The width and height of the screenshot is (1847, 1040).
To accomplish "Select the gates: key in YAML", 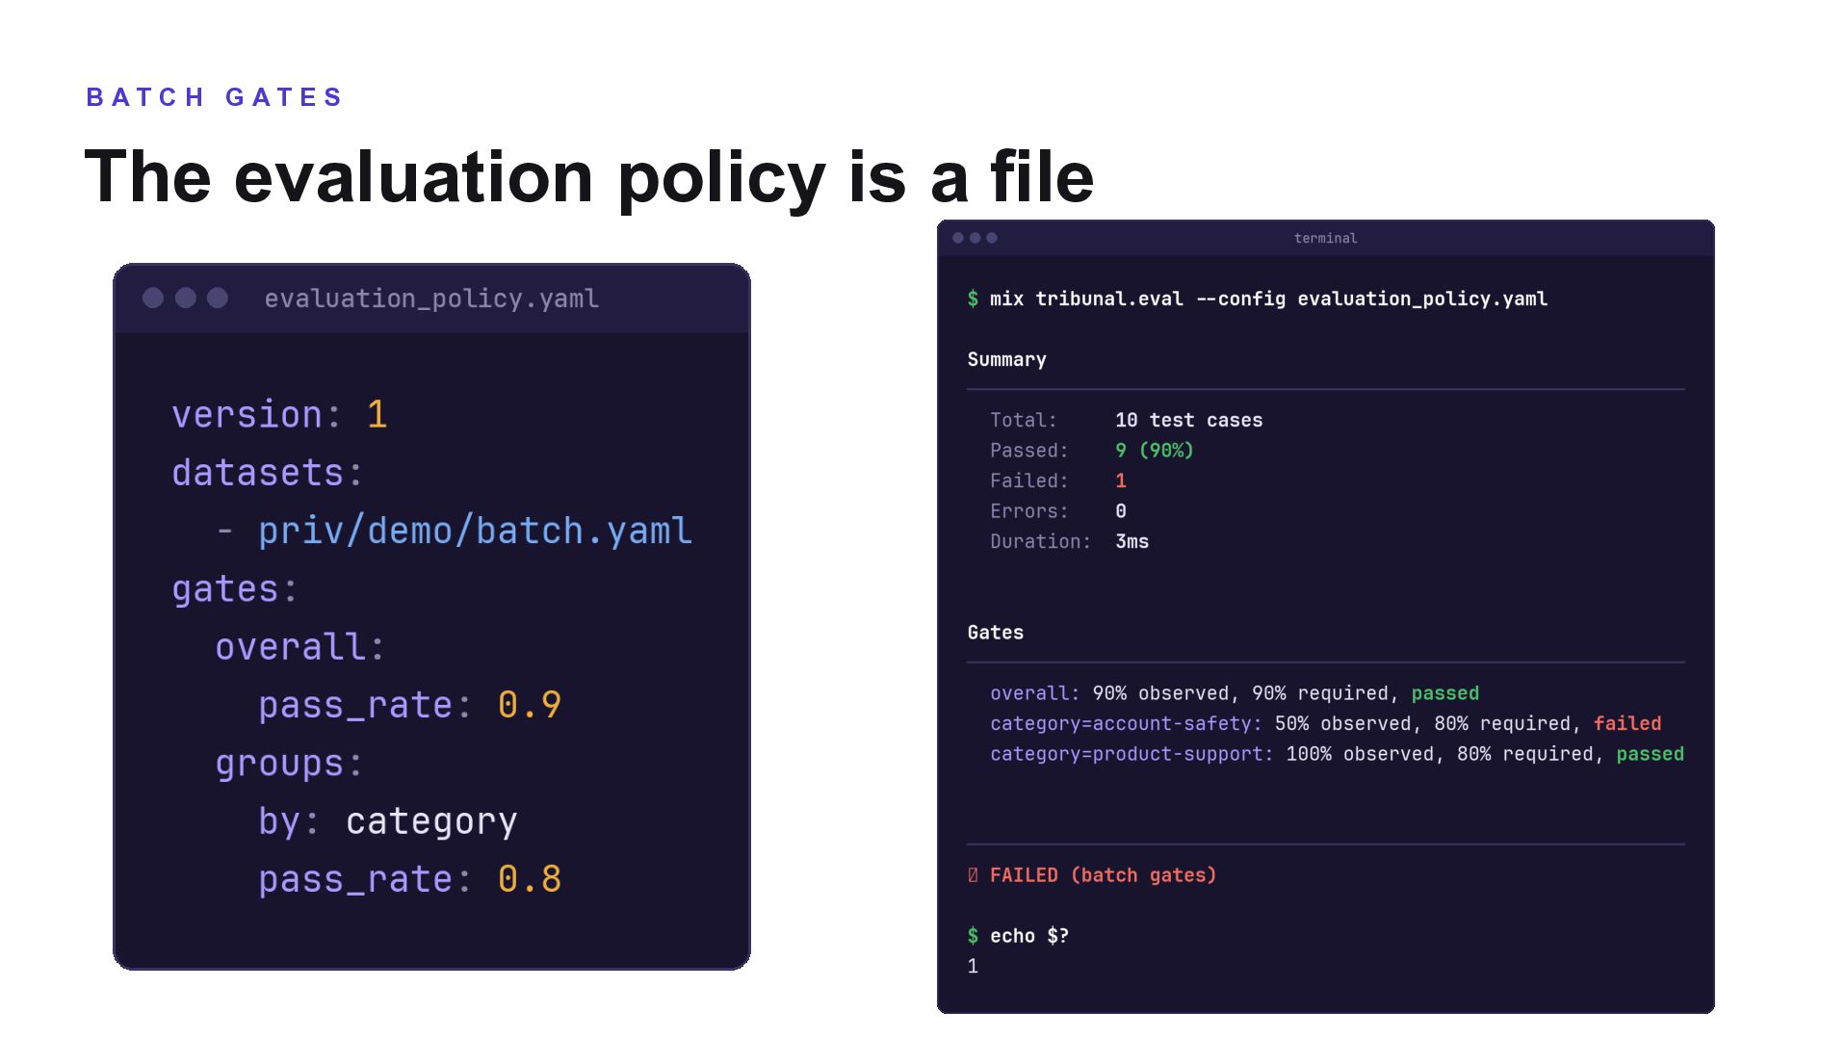I will [235, 589].
